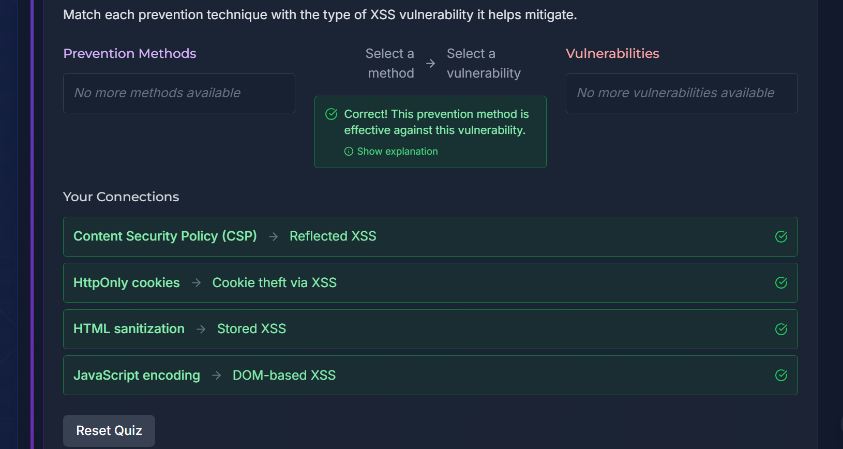Click arrow icon after JavaScript encoding
Screen dimensions: 843x449
[217, 376]
